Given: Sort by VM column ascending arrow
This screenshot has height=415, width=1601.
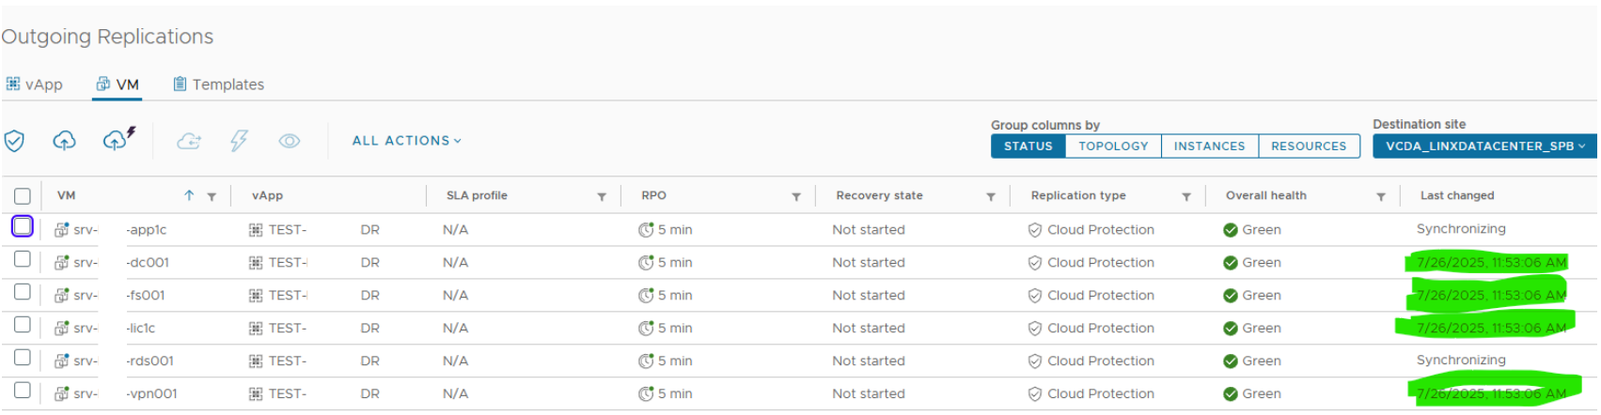Looking at the screenshot, I should click(x=189, y=195).
